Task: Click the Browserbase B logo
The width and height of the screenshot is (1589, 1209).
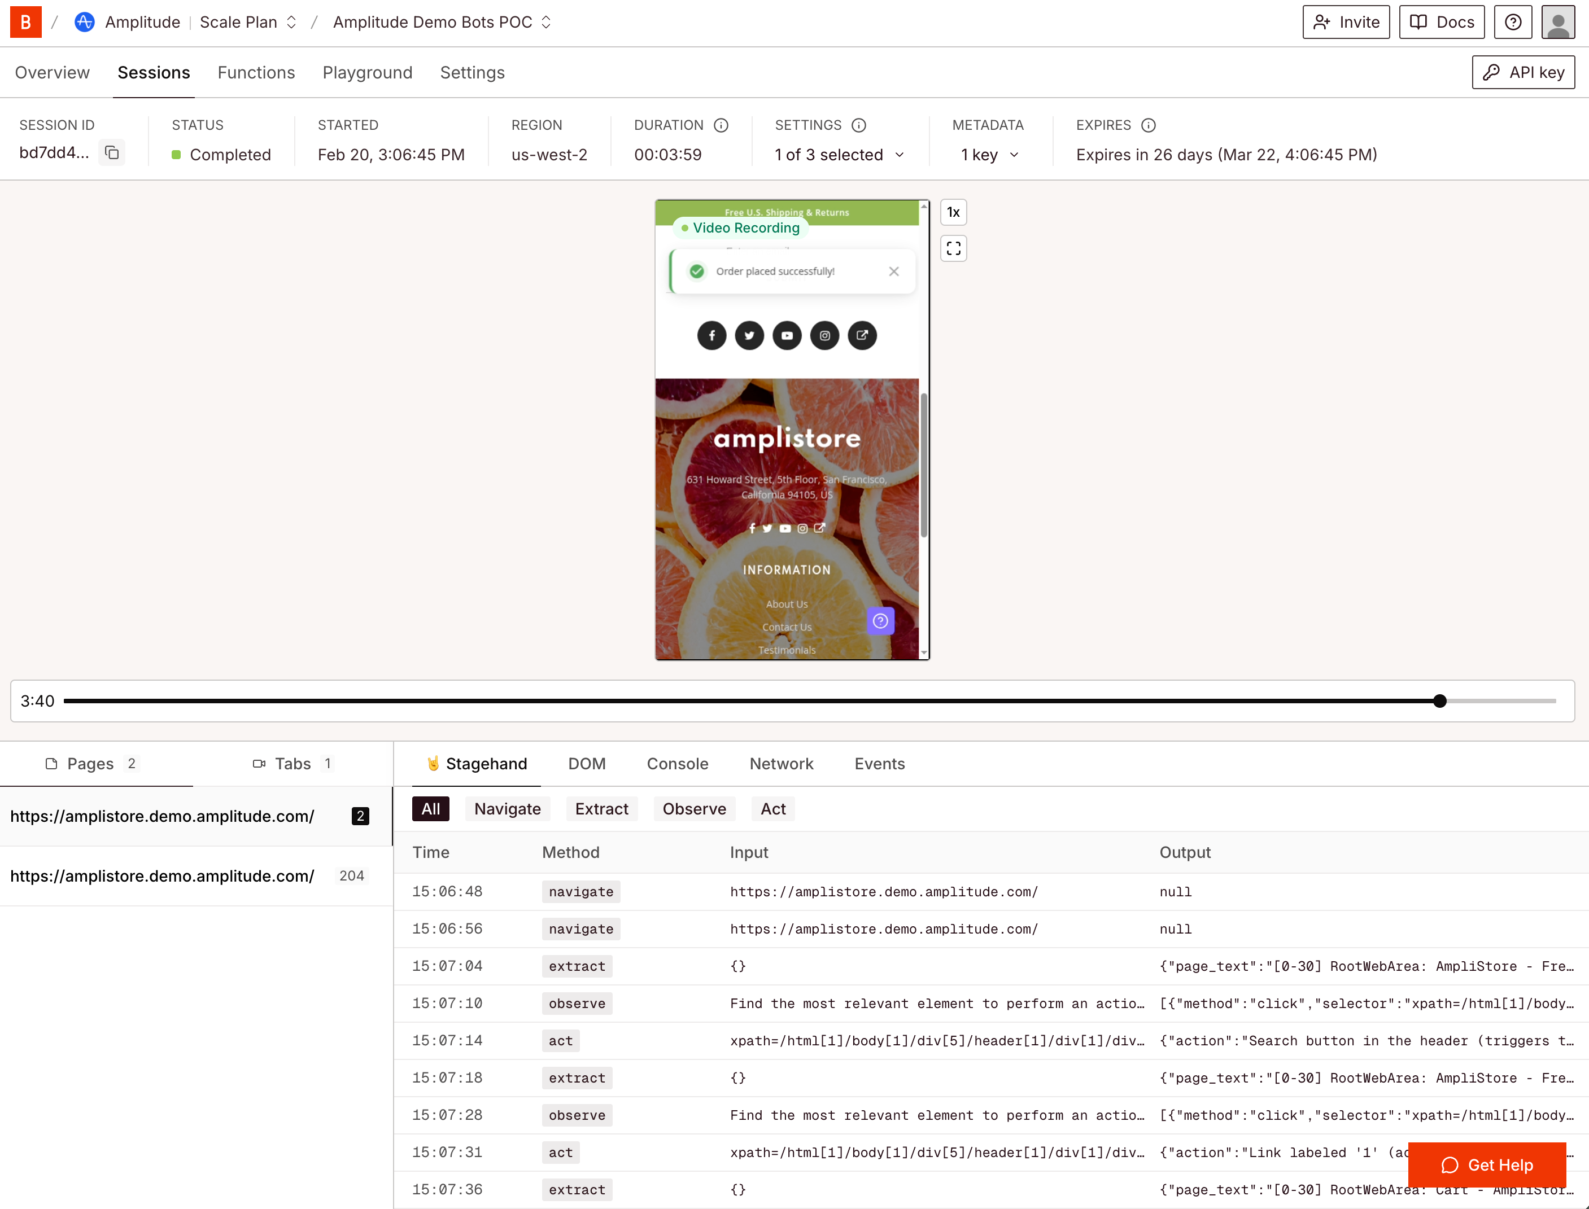Action: click(x=25, y=23)
